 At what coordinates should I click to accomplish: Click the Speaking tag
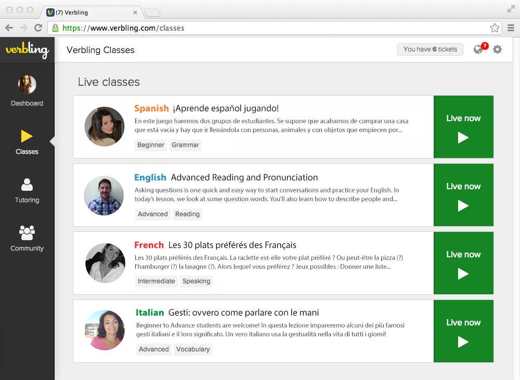[197, 281]
